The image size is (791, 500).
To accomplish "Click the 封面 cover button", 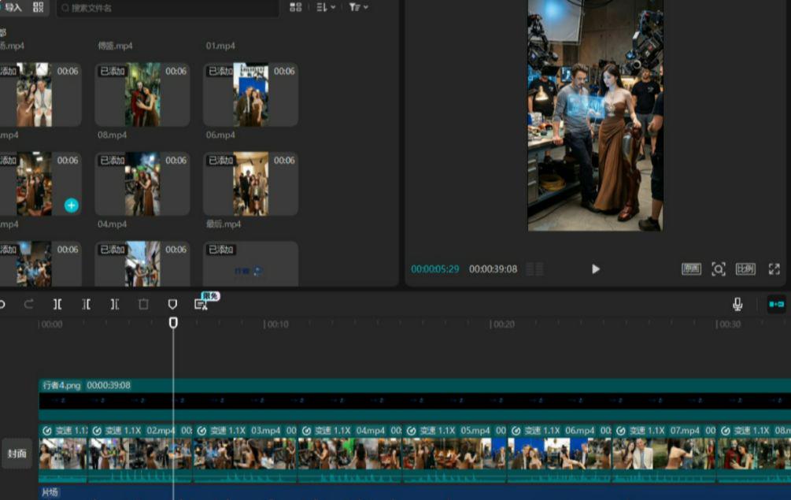I will [17, 454].
